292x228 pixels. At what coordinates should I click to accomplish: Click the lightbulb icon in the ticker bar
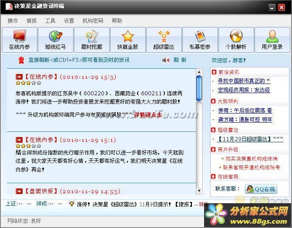pos(72,204)
